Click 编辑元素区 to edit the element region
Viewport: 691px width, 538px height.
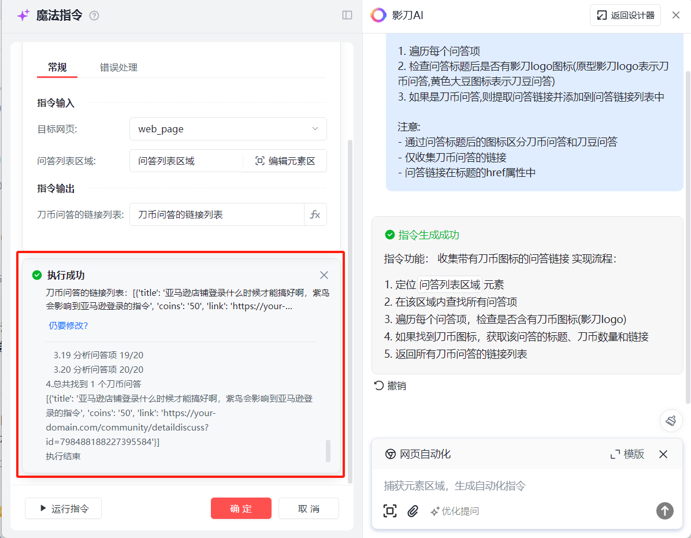point(285,161)
